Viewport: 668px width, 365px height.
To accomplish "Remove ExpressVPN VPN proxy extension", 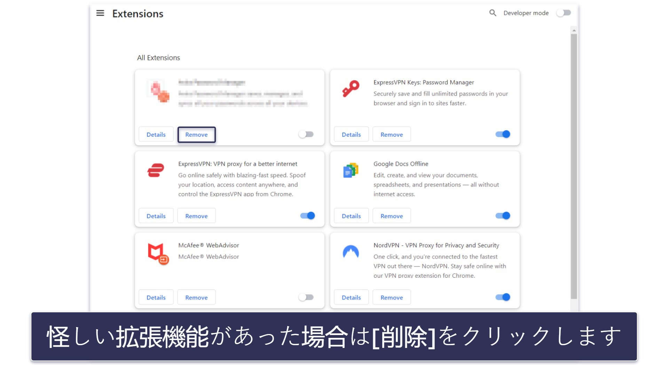I will click(196, 216).
